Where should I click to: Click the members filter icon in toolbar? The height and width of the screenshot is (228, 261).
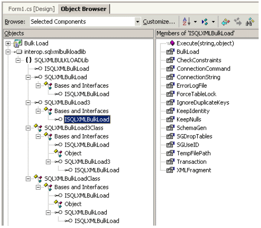(205, 22)
